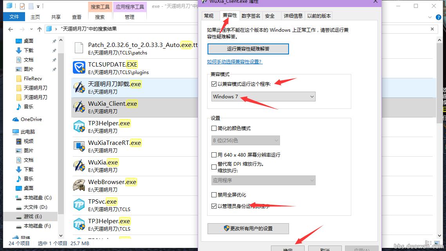This screenshot has width=446, height=251.
Task: Select the 天涯明月刀卸载.exe uninstaller icon
Action: click(79, 87)
